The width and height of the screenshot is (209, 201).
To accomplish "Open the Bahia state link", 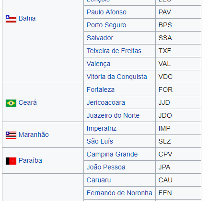I will (27, 18).
